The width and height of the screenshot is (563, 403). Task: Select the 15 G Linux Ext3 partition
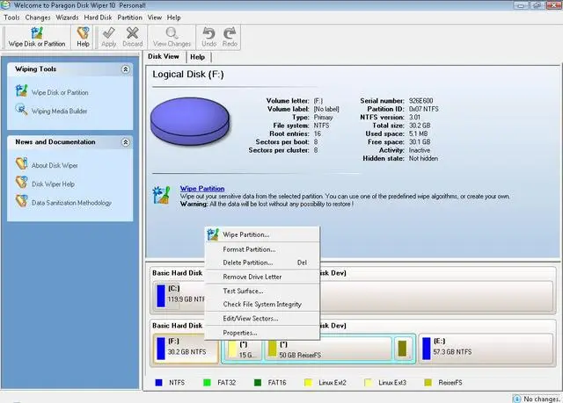pyautogui.click(x=243, y=349)
